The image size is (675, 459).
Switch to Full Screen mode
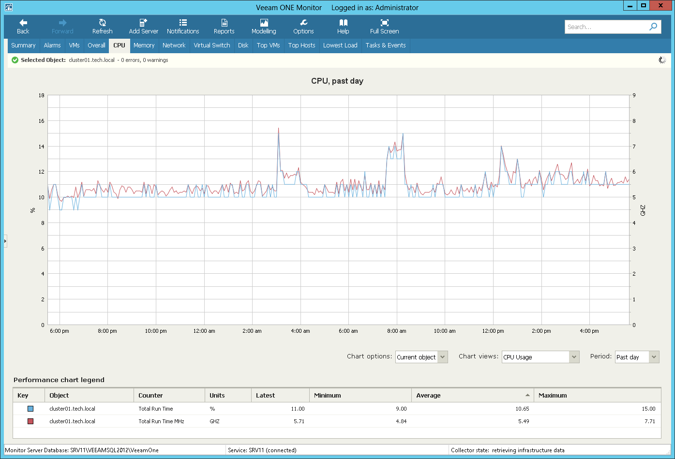(x=385, y=26)
